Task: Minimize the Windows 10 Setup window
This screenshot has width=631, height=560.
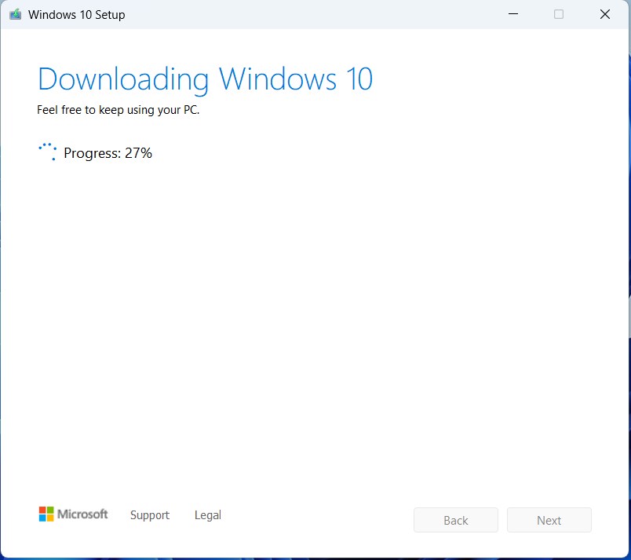Action: click(513, 14)
